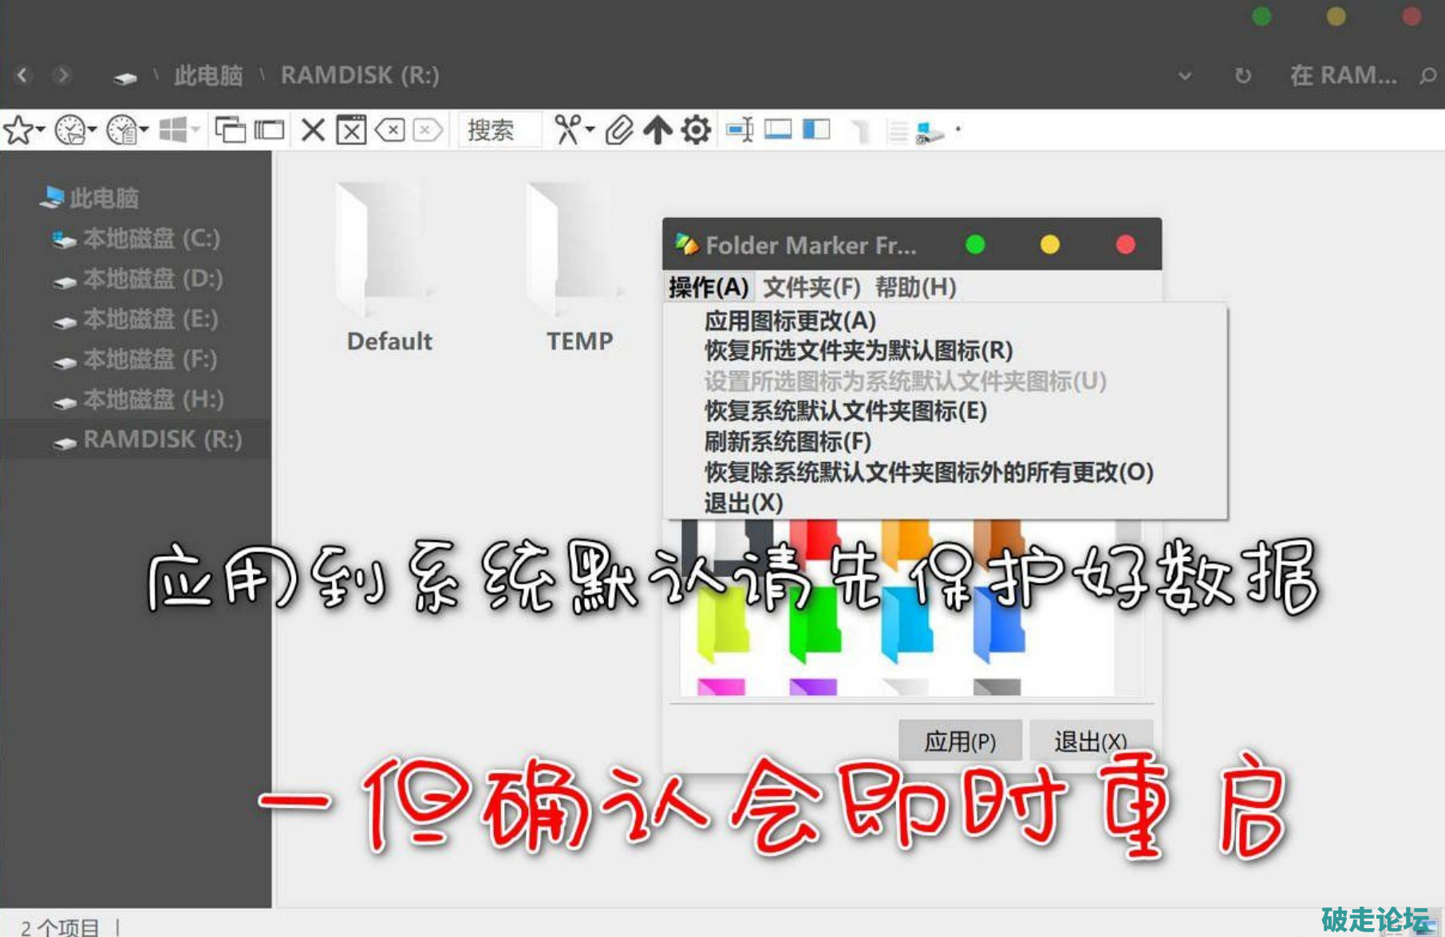Click the Windows logo toolbar icon

(x=174, y=130)
